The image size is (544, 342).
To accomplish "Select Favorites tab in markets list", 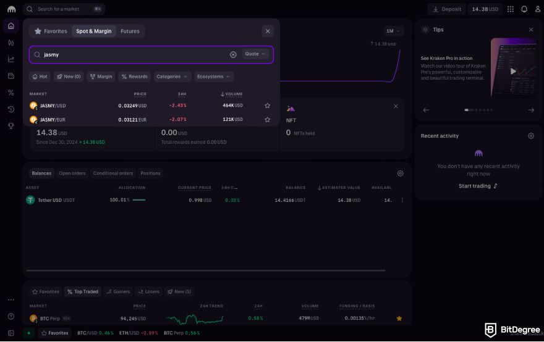I will point(46,292).
